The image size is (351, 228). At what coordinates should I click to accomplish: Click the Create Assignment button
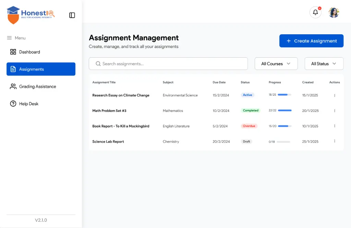(x=311, y=41)
